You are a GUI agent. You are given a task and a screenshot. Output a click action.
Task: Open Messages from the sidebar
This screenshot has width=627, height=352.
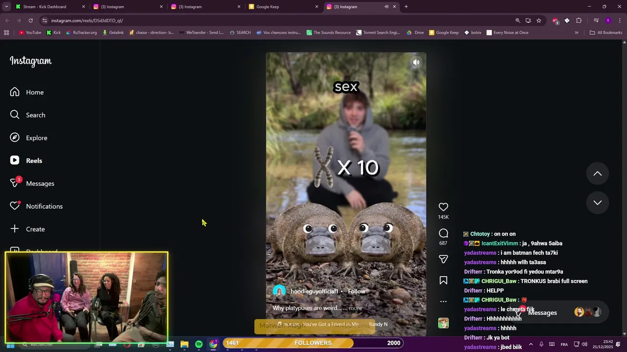click(32, 183)
